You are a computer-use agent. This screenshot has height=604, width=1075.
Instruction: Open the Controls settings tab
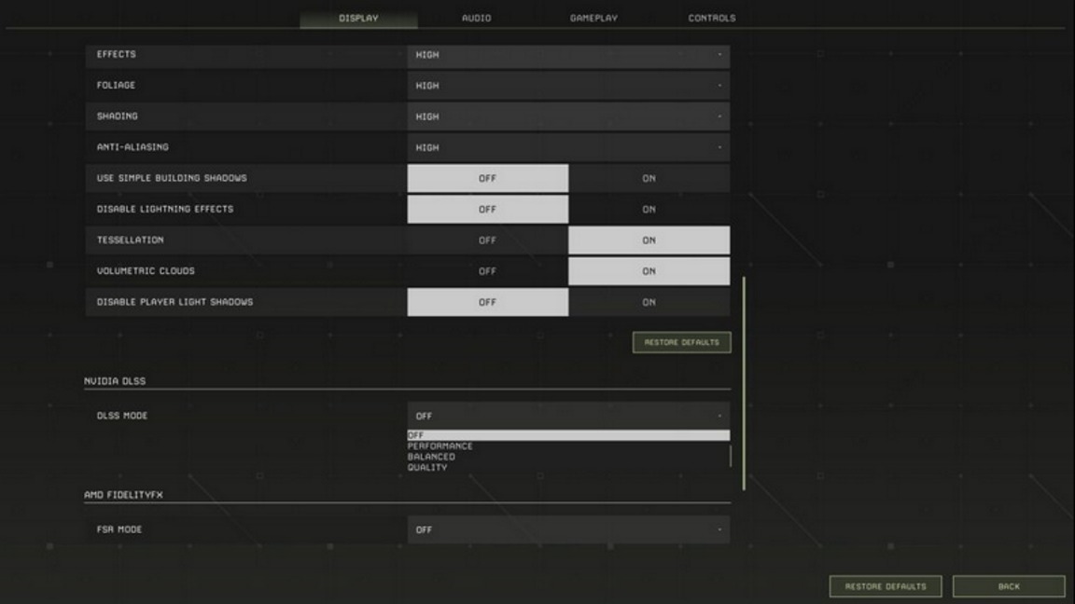pyautogui.click(x=712, y=18)
